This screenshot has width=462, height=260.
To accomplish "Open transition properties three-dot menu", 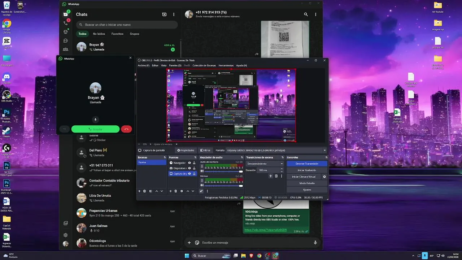I will [282, 176].
